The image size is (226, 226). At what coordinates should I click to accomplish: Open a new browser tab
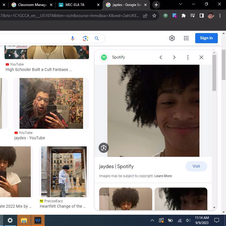(x=156, y=5)
